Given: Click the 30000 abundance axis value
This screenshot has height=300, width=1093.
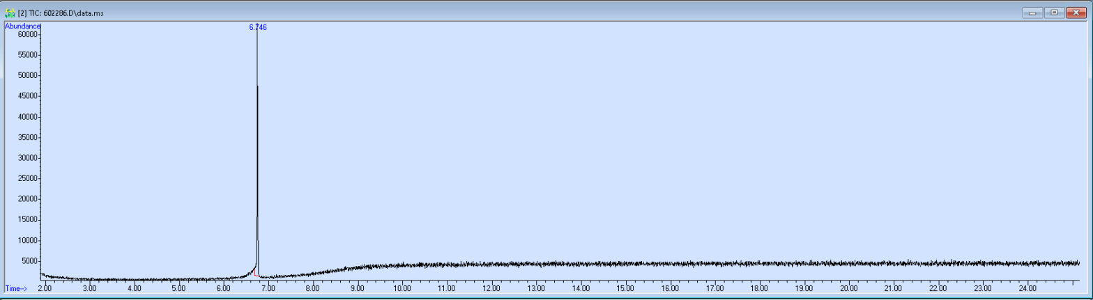Looking at the screenshot, I should click(x=26, y=157).
